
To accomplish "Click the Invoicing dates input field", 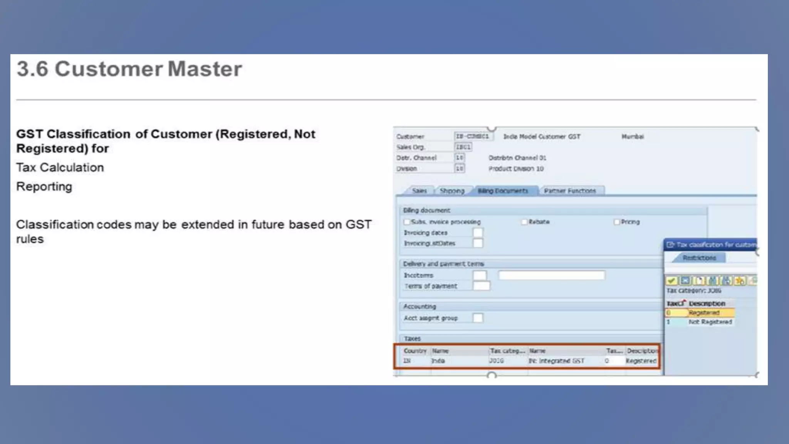I will (x=478, y=232).
